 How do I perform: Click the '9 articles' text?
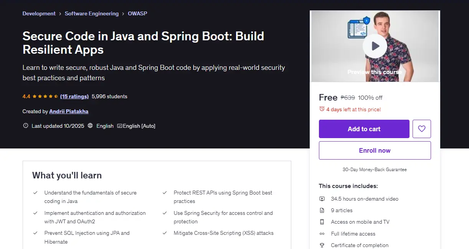point(342,210)
